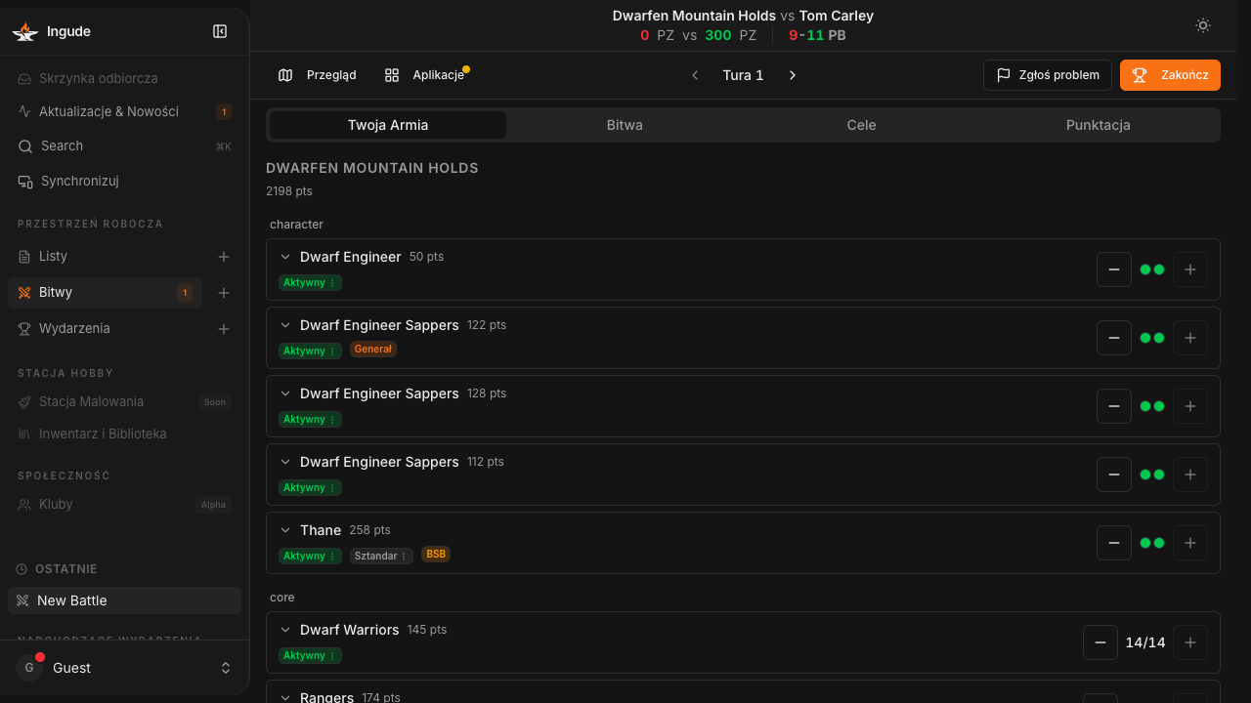Image resolution: width=1251 pixels, height=703 pixels.
Task: Click the Zakończ button
Action: tap(1170, 75)
